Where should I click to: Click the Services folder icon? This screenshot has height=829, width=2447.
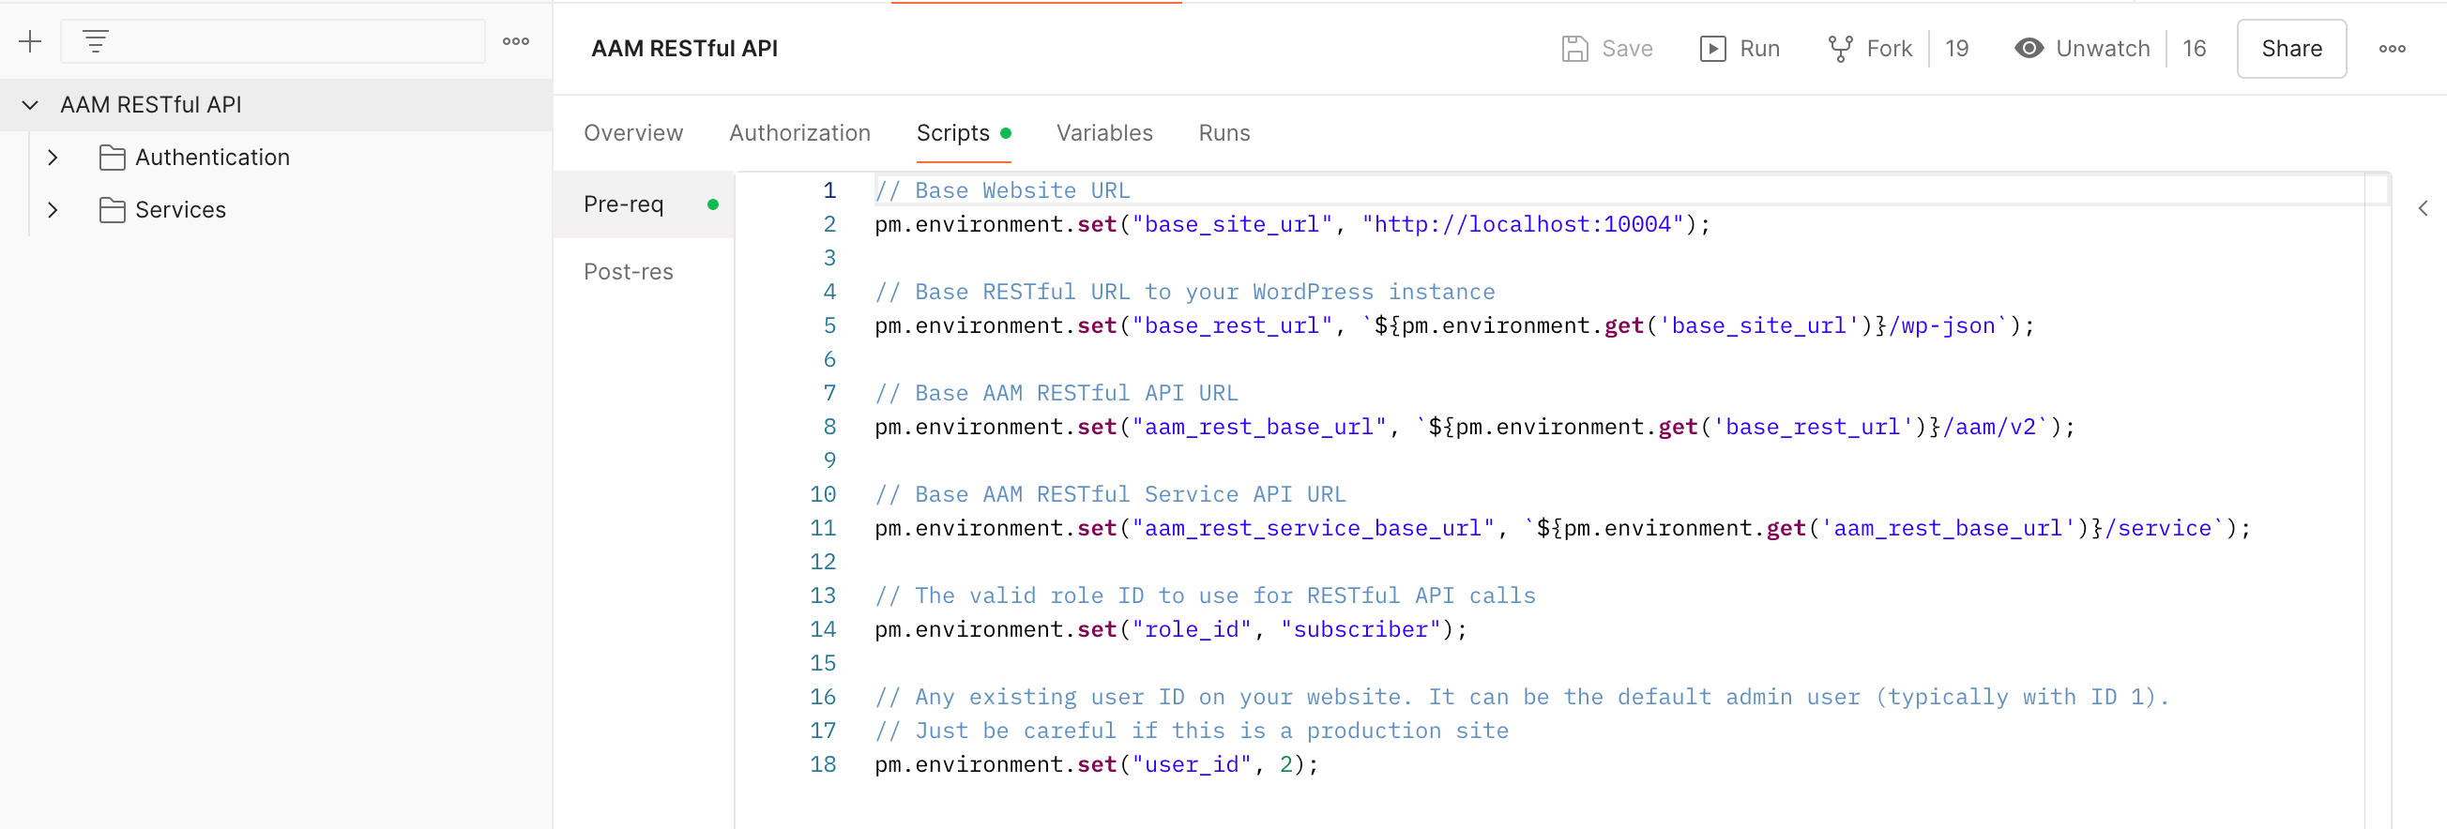pos(112,210)
